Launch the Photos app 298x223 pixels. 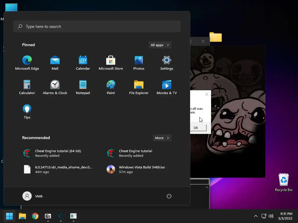pyautogui.click(x=139, y=63)
